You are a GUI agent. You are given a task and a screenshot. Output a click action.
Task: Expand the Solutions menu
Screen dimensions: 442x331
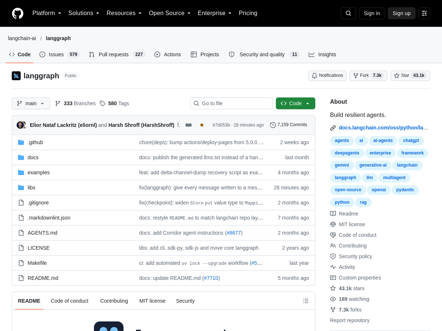tap(84, 13)
